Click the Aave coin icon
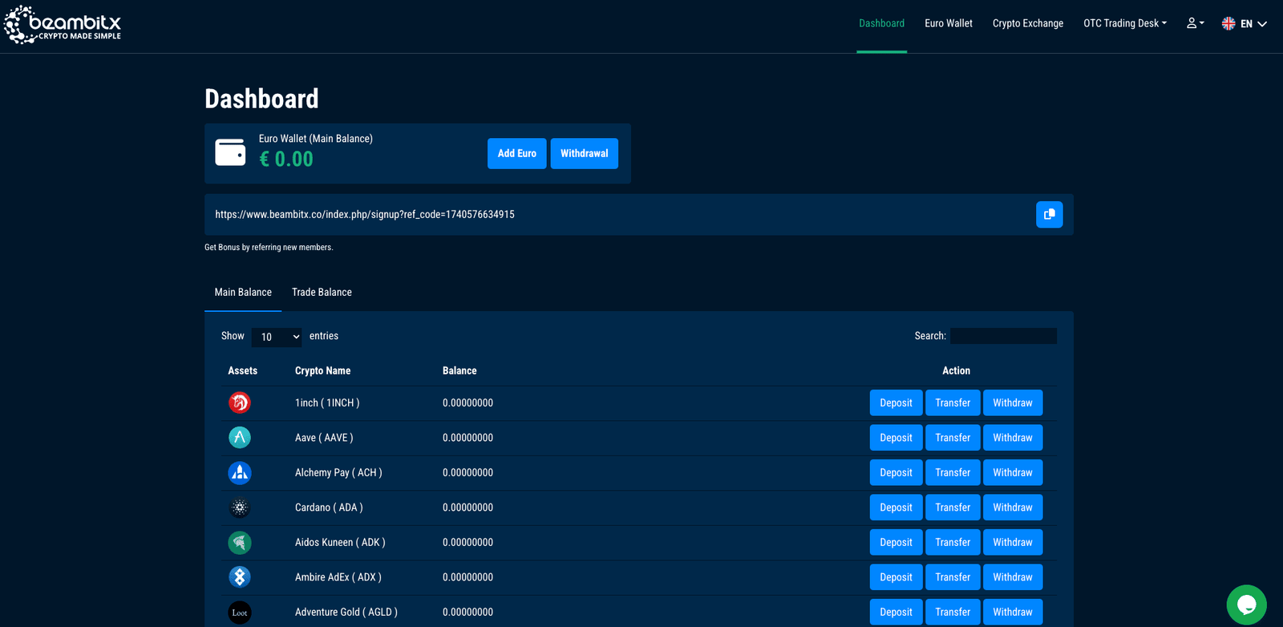1283x627 pixels. point(240,438)
